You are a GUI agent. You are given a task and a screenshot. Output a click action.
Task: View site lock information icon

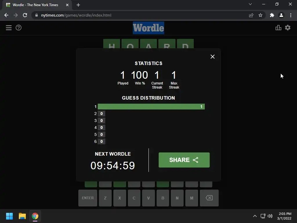(37, 15)
